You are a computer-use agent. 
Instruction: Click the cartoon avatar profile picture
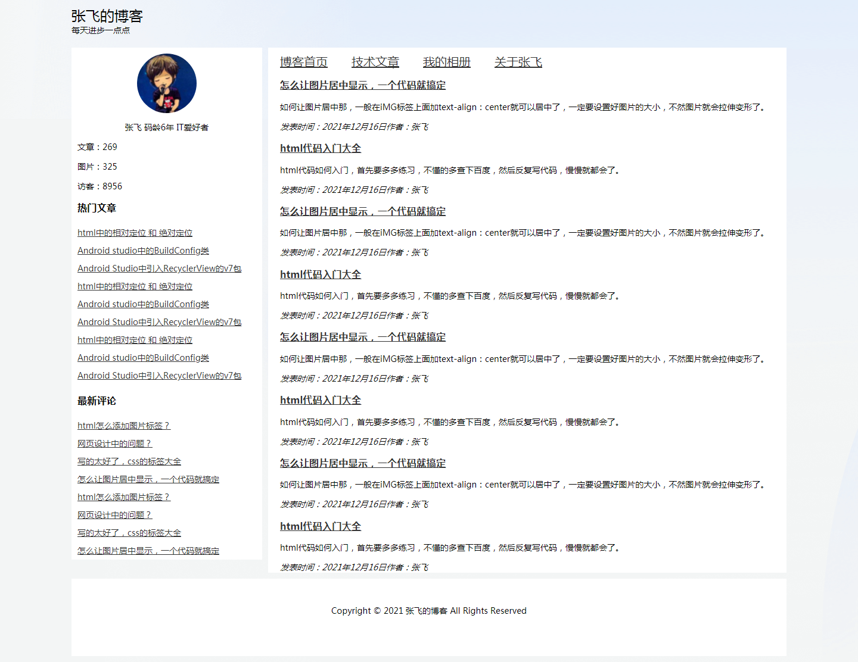point(167,84)
